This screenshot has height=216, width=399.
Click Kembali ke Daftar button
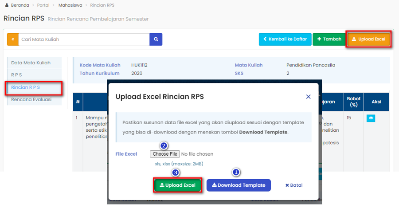(x=285, y=39)
